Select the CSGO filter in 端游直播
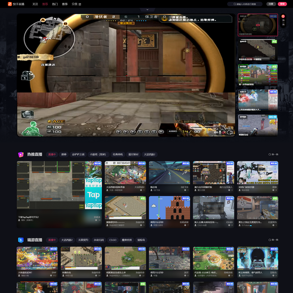This screenshot has height=293, width=293. click(x=112, y=240)
